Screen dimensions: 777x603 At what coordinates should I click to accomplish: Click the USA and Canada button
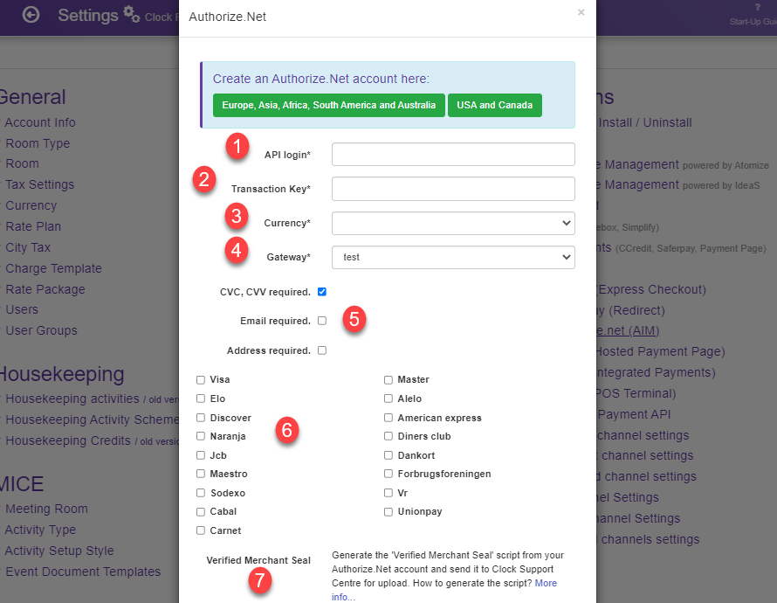tap(495, 104)
